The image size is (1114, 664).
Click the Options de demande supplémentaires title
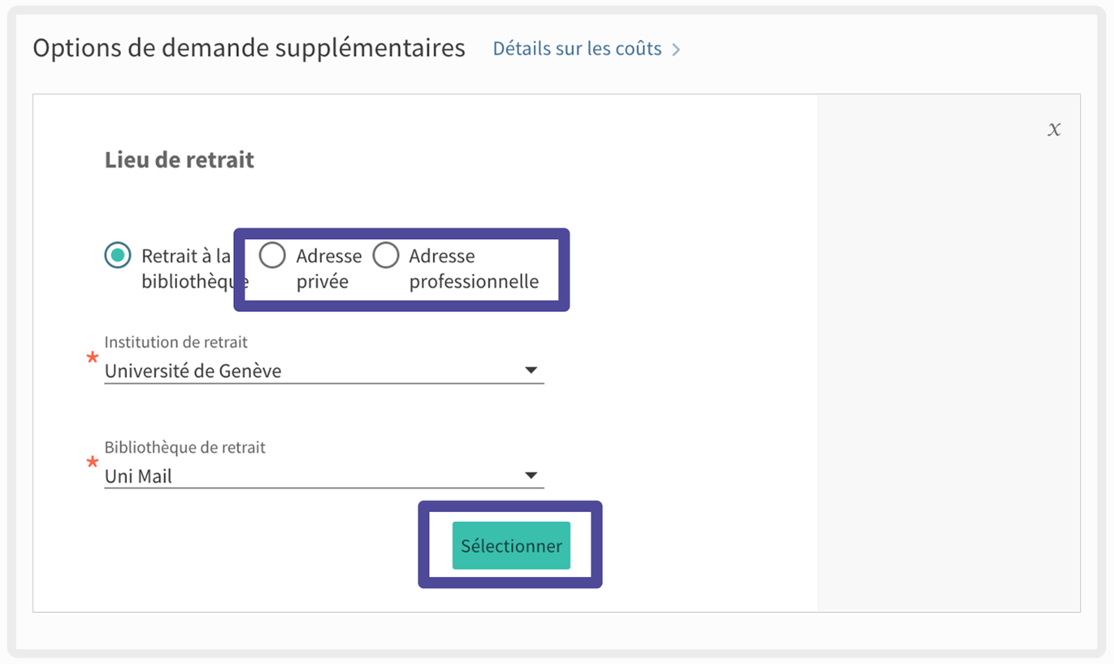[x=249, y=48]
